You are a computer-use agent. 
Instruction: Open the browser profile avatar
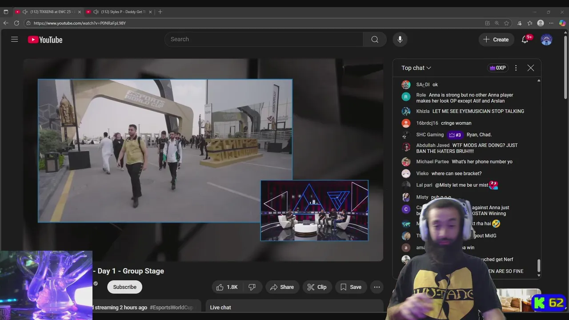click(x=541, y=23)
